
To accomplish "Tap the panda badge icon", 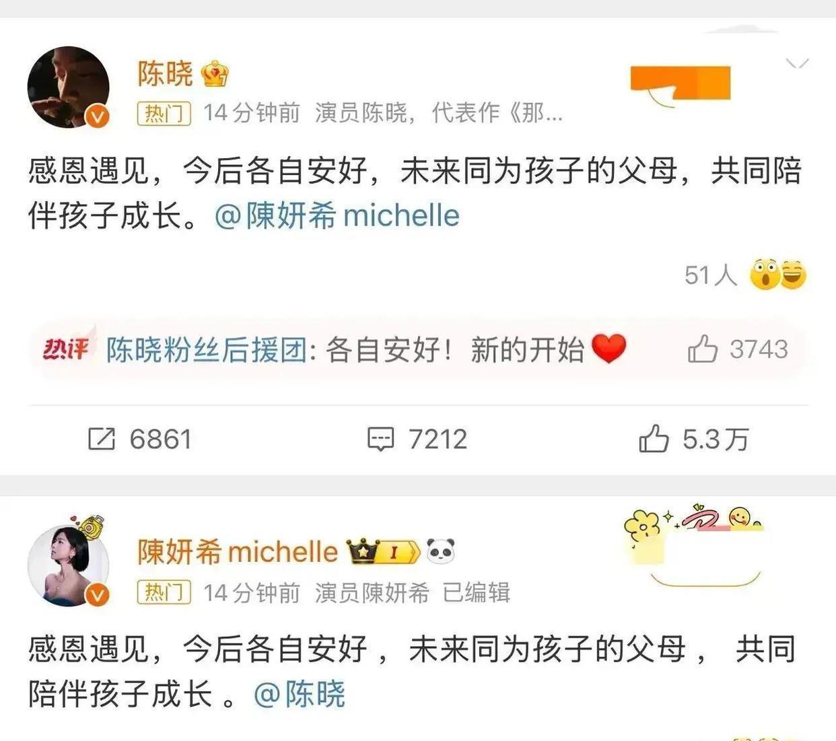I will [x=440, y=551].
